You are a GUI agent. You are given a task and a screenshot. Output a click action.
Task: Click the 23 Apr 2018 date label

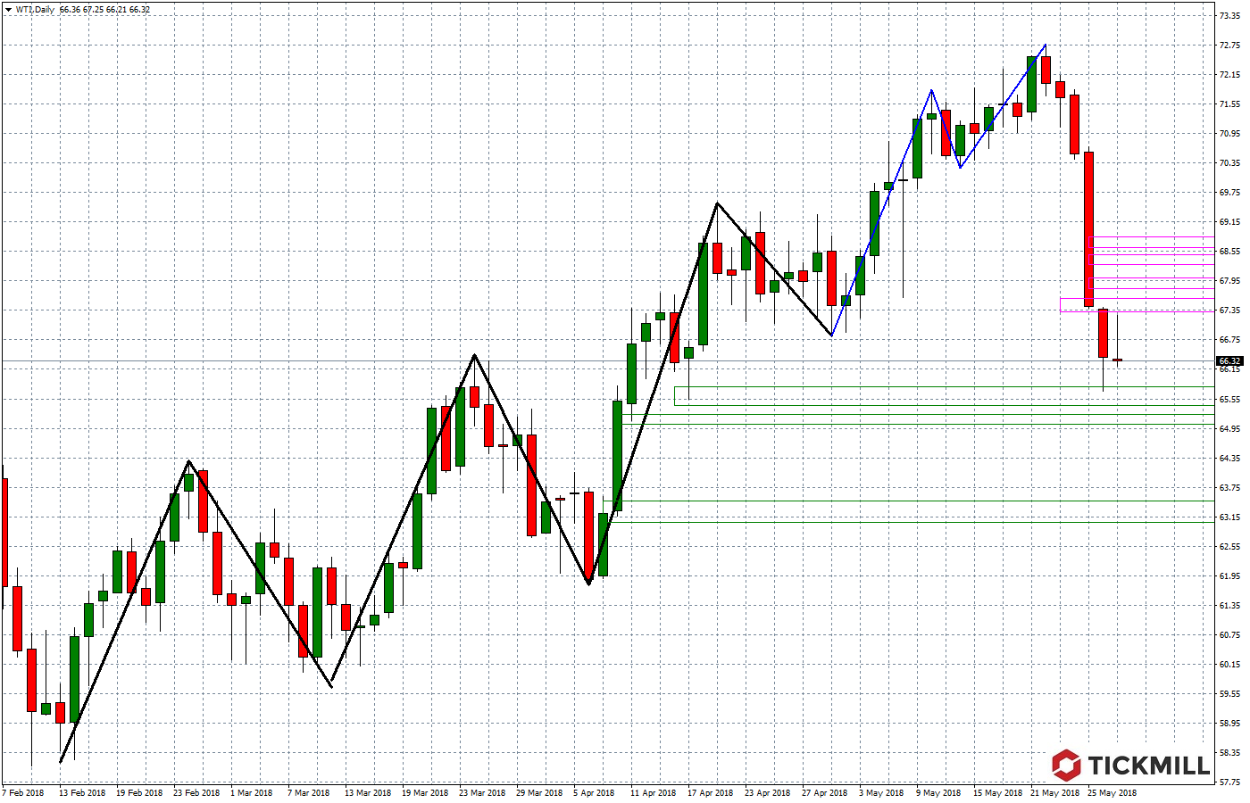(767, 792)
